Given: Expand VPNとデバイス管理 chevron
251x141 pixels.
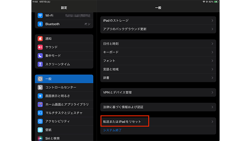Looking at the screenshot, I should 212,92.
